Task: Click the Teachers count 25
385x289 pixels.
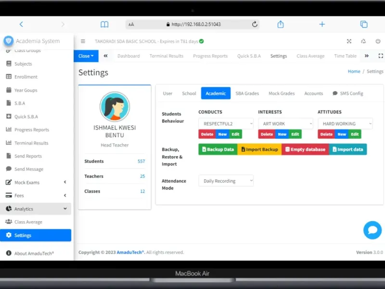Action: [x=142, y=176]
